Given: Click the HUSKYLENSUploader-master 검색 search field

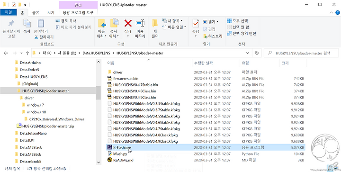Looking at the screenshot, I should [x=301, y=53].
